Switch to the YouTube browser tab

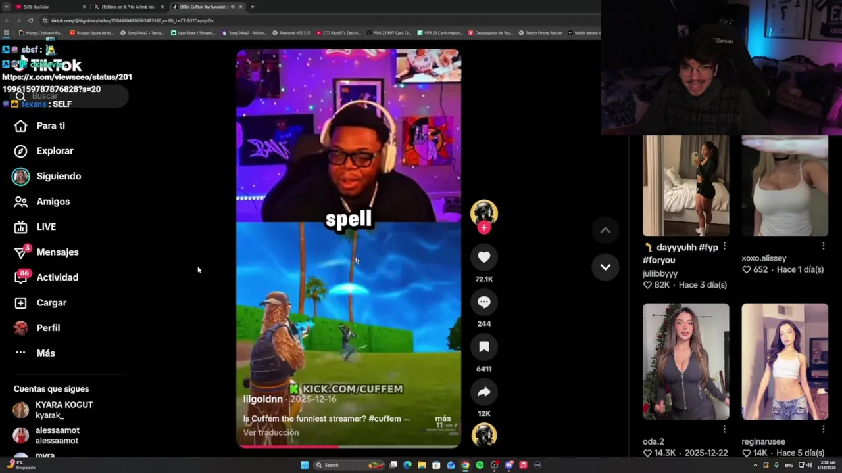[50, 7]
